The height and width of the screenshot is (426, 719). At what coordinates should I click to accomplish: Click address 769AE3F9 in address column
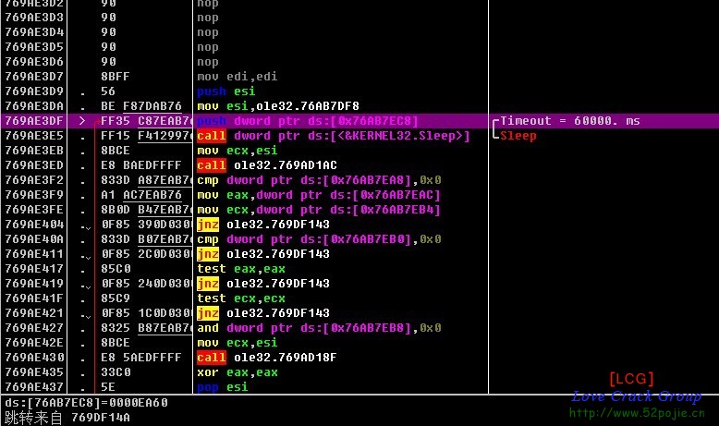pos(34,195)
